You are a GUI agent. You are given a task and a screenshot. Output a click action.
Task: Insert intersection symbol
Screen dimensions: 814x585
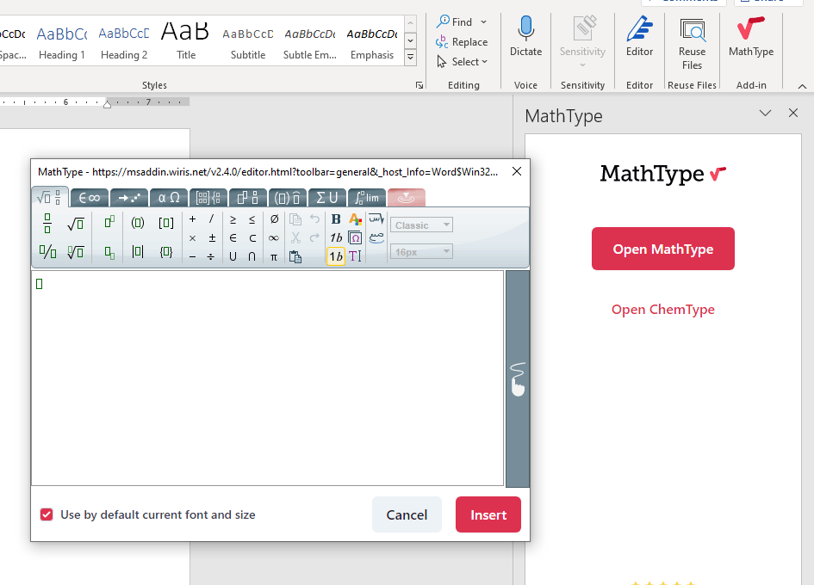[x=252, y=256]
